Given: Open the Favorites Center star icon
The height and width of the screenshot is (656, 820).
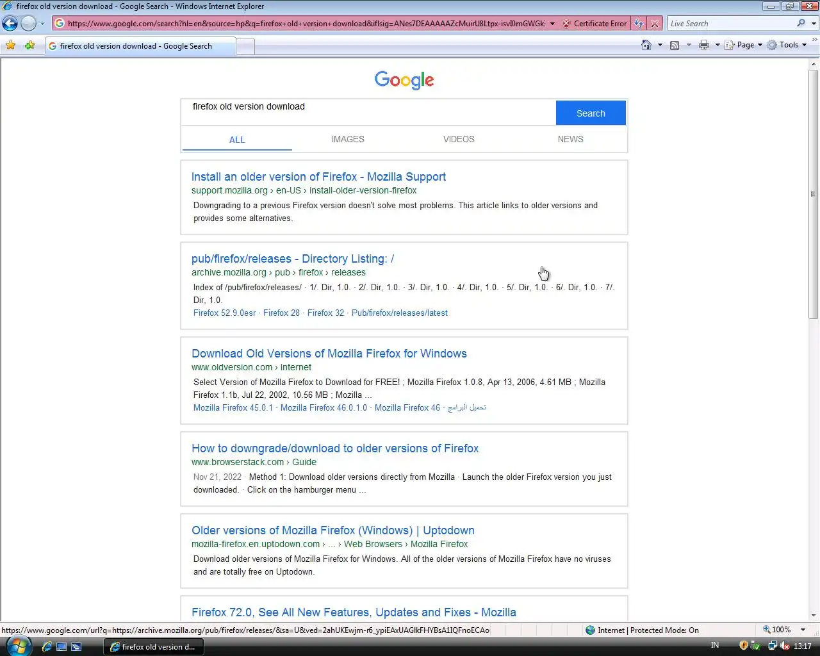Looking at the screenshot, I should click(10, 45).
